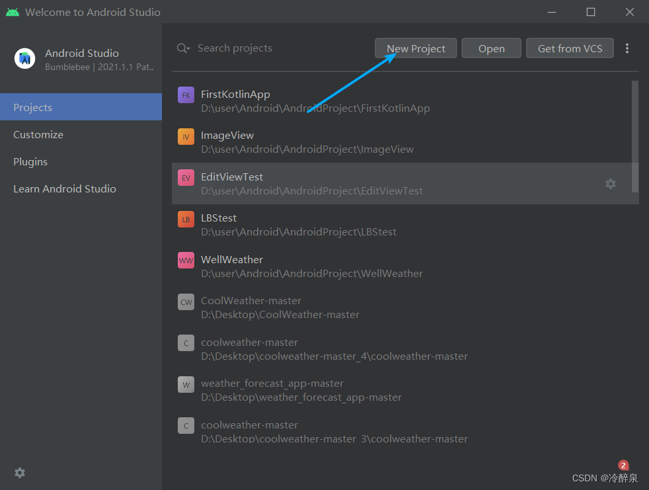Viewport: 649px width, 490px height.
Task: Click the red notification badge 2
Action: 623,465
